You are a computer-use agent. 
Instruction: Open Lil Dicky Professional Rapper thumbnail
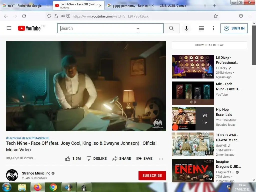click(x=193, y=67)
